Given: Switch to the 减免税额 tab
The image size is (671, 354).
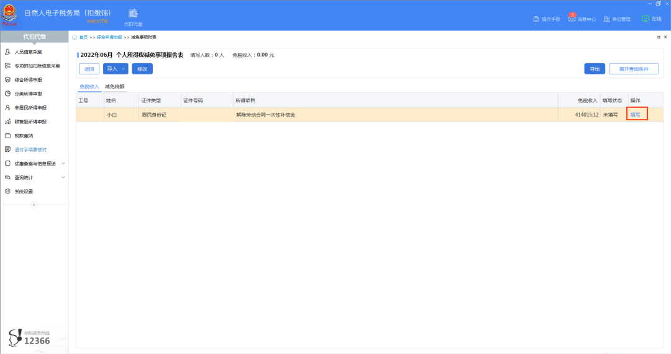Looking at the screenshot, I should pyautogui.click(x=114, y=87).
